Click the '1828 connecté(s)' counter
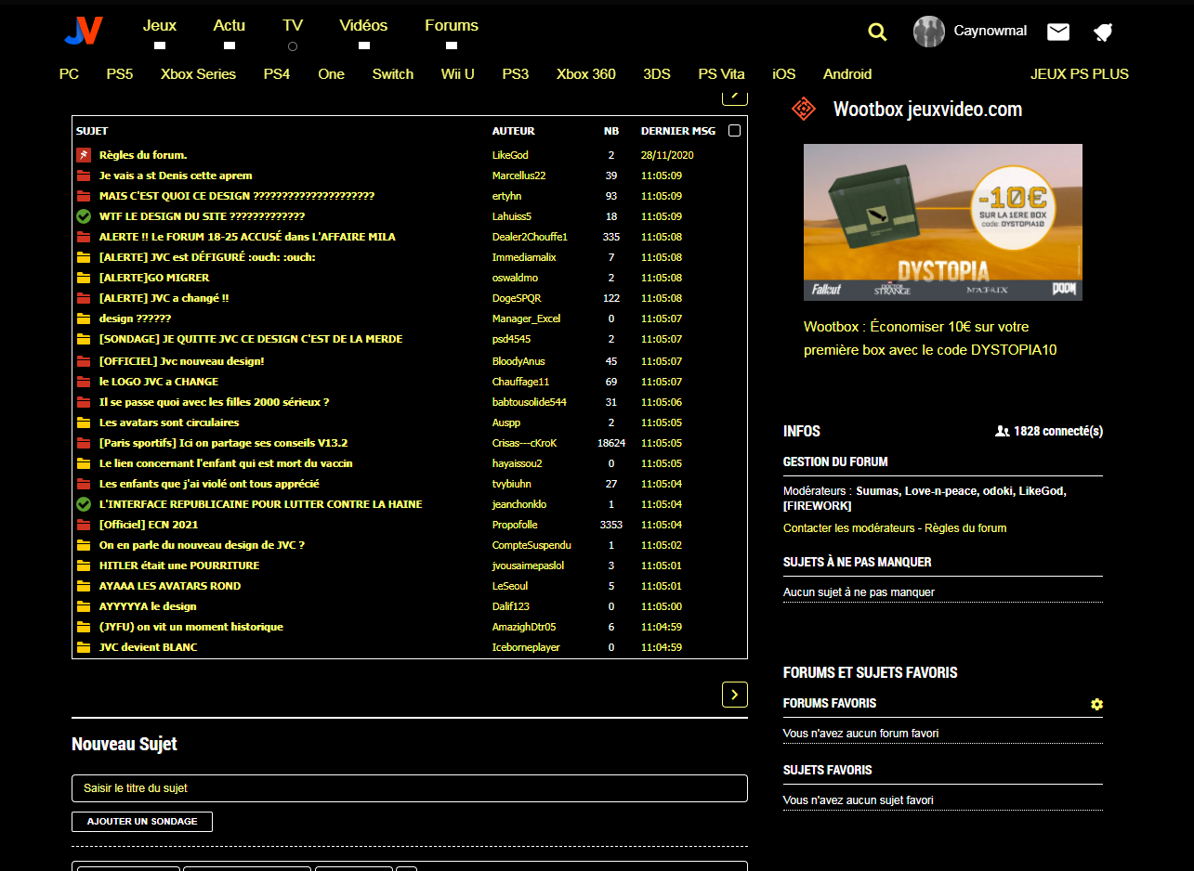The width and height of the screenshot is (1194, 871). [1049, 431]
